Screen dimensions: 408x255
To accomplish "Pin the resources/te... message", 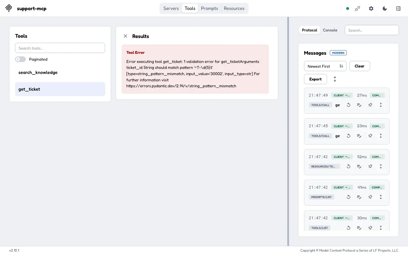I will point(370,166).
